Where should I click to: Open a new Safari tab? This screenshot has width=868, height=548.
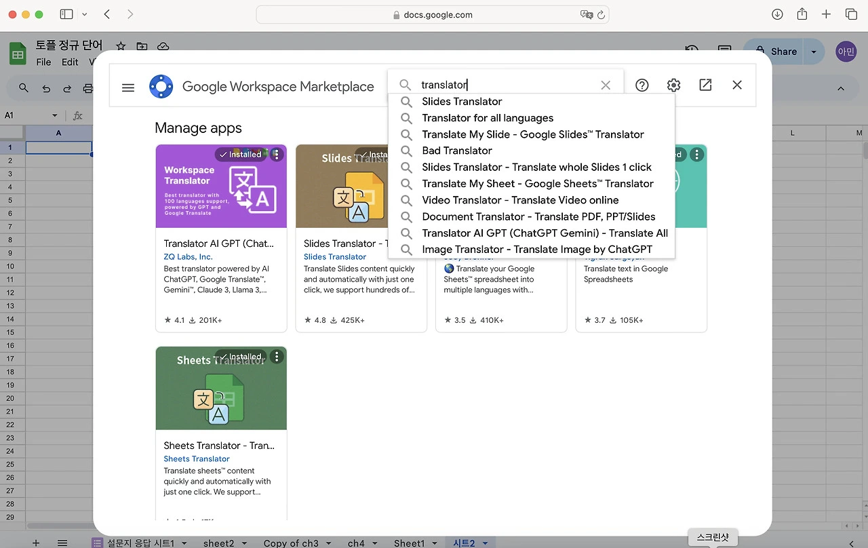826,14
